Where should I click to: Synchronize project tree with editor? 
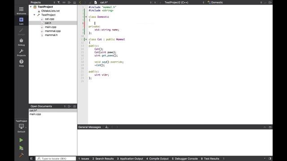tap(64, 2)
